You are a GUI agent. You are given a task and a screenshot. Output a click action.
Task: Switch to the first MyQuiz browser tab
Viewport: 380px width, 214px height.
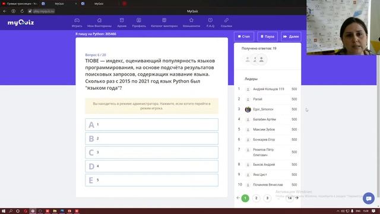59,4
